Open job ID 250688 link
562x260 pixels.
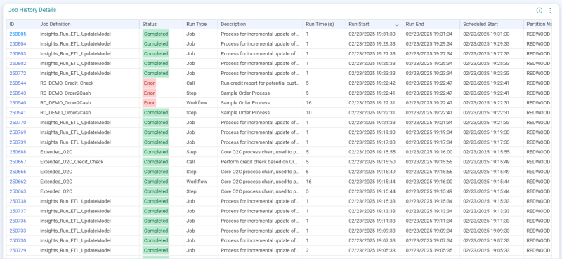pyautogui.click(x=18, y=152)
